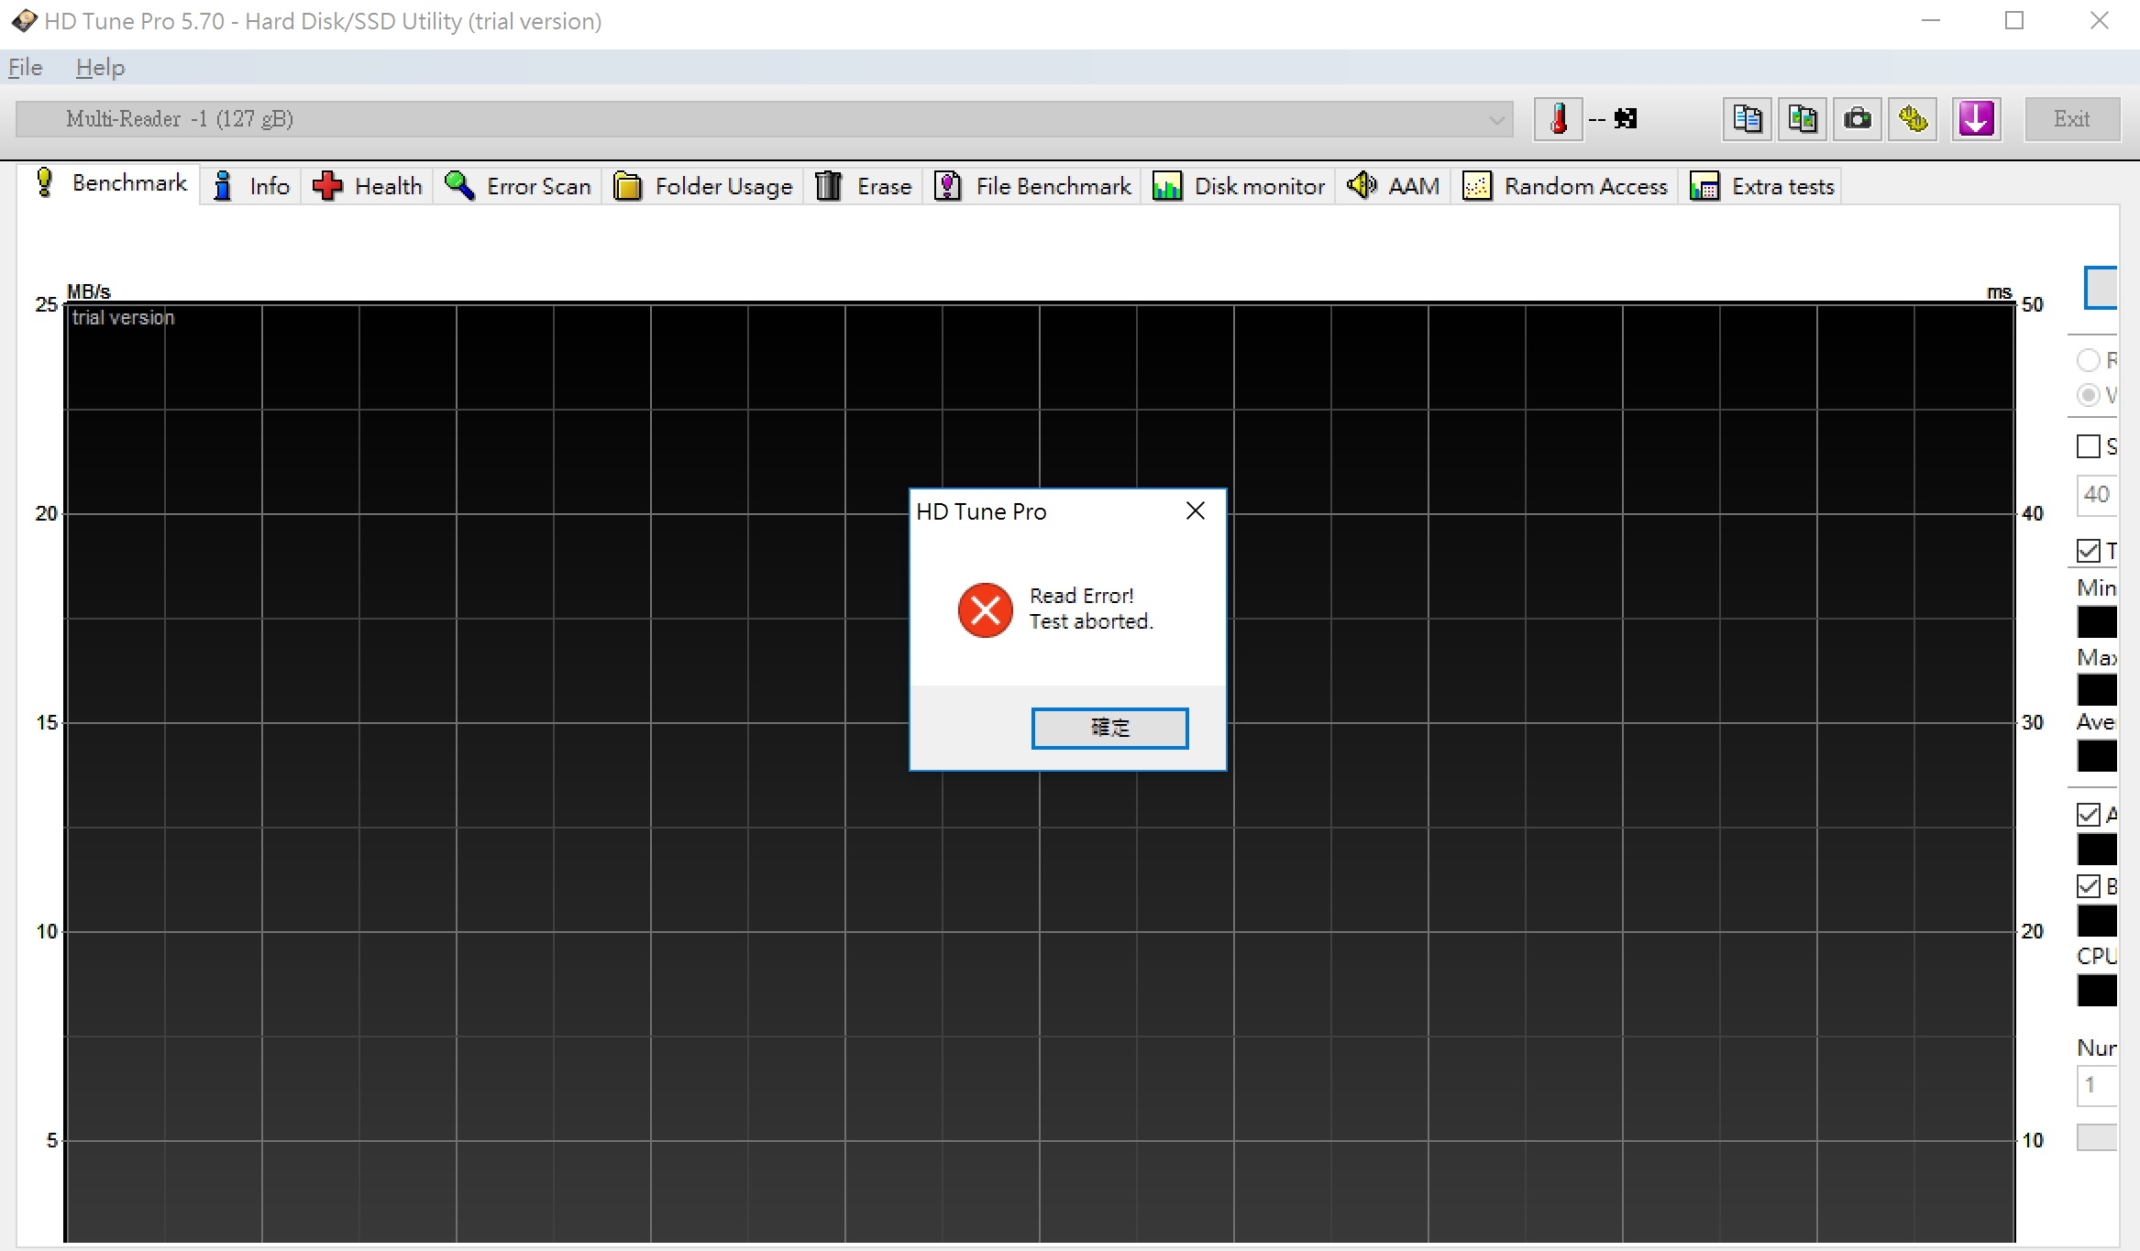This screenshot has height=1251, width=2140.
Task: Click the Benchmark tab lightbulb icon
Action: click(44, 183)
